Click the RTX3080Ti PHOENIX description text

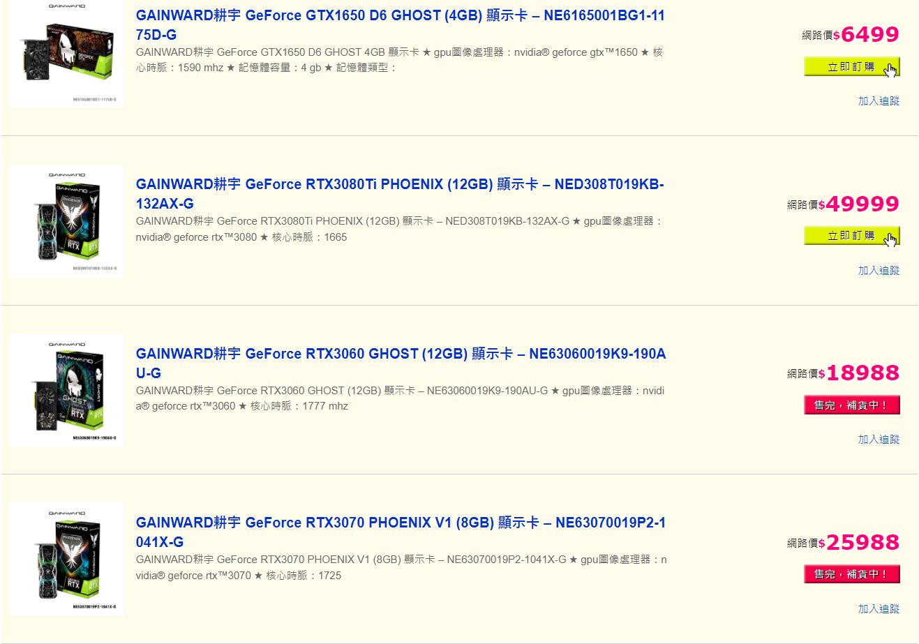[x=399, y=229]
